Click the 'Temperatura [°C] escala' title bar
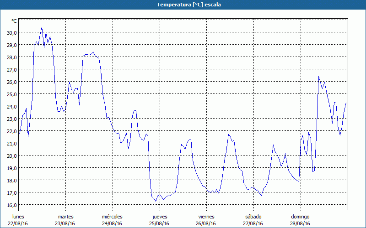Image resolution: width=366 pixels, height=228 pixels. (183, 5)
